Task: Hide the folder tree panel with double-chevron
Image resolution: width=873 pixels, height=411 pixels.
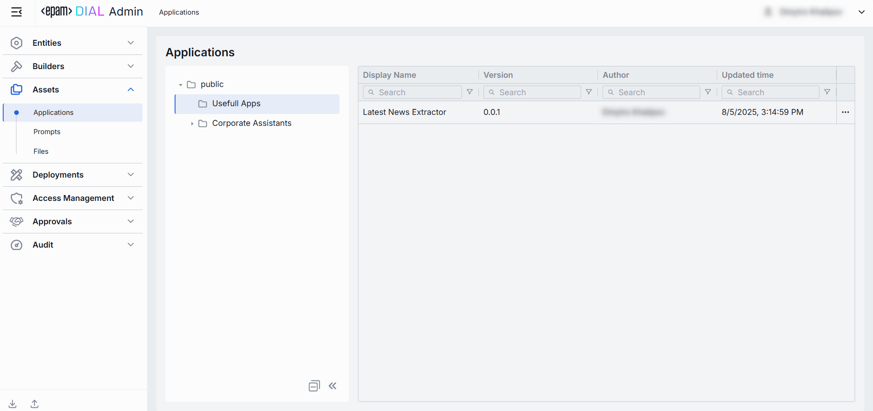Action: pos(333,386)
